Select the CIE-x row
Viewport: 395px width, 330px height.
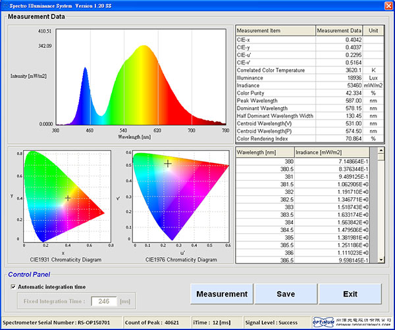pyautogui.click(x=310, y=39)
